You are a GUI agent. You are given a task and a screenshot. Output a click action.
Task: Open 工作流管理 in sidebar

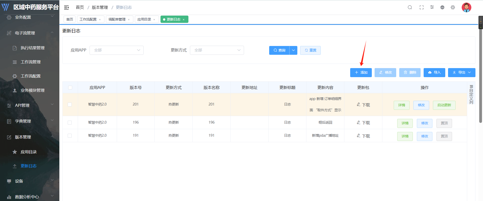(x=30, y=62)
